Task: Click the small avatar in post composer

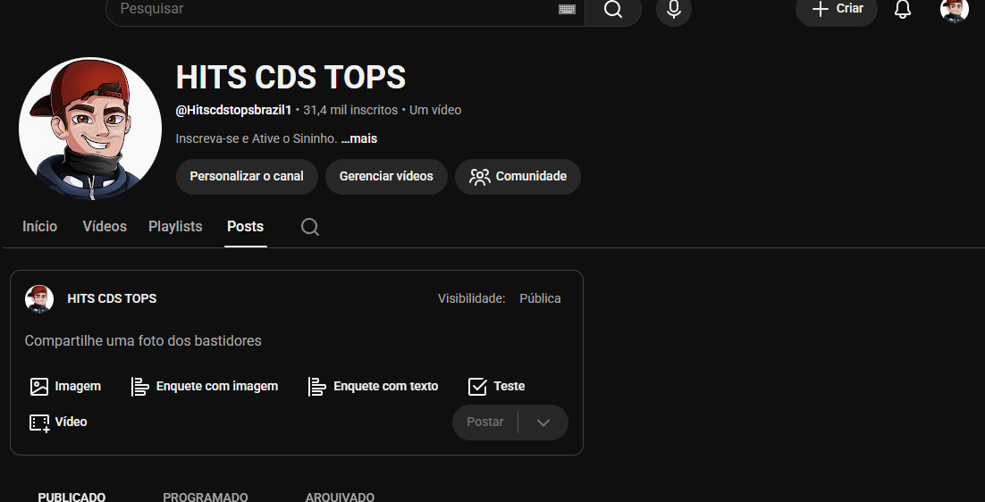Action: [39, 298]
